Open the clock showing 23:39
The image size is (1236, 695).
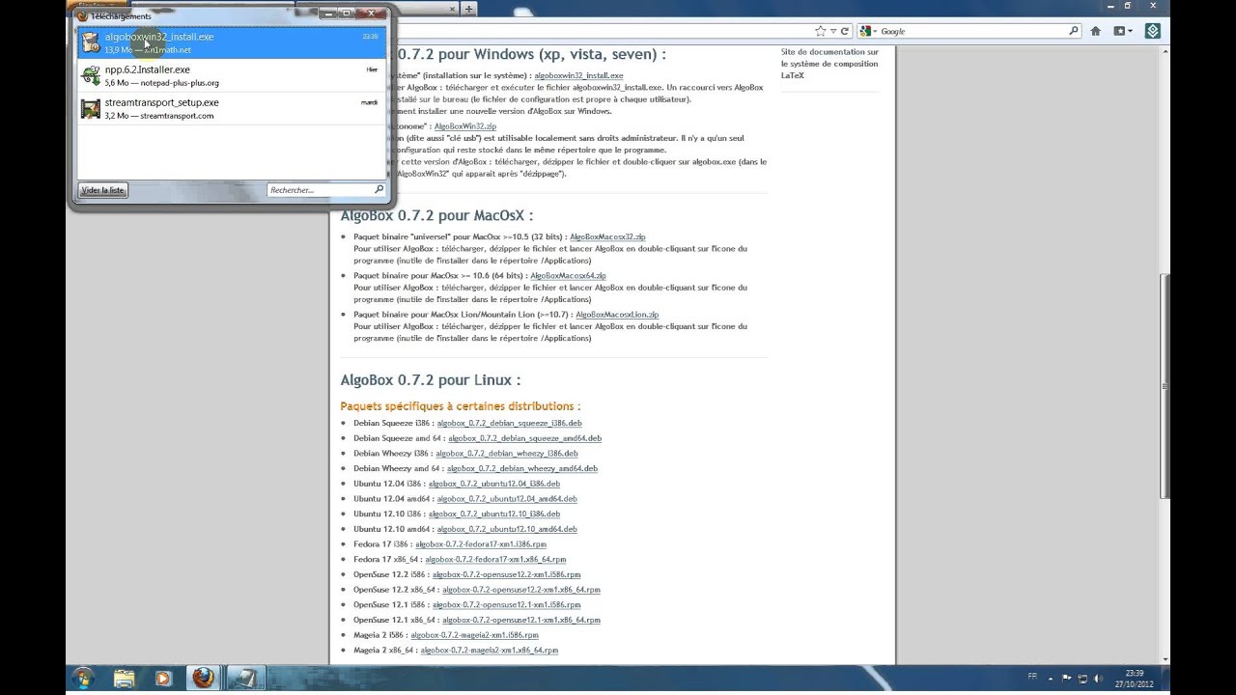point(1135,679)
